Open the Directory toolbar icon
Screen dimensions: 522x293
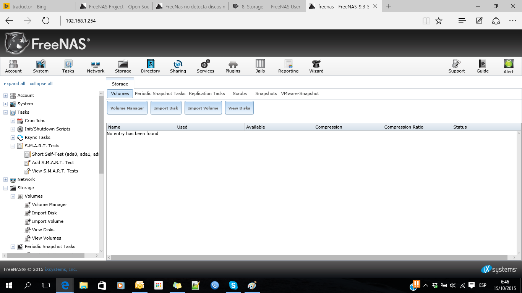coord(151,66)
